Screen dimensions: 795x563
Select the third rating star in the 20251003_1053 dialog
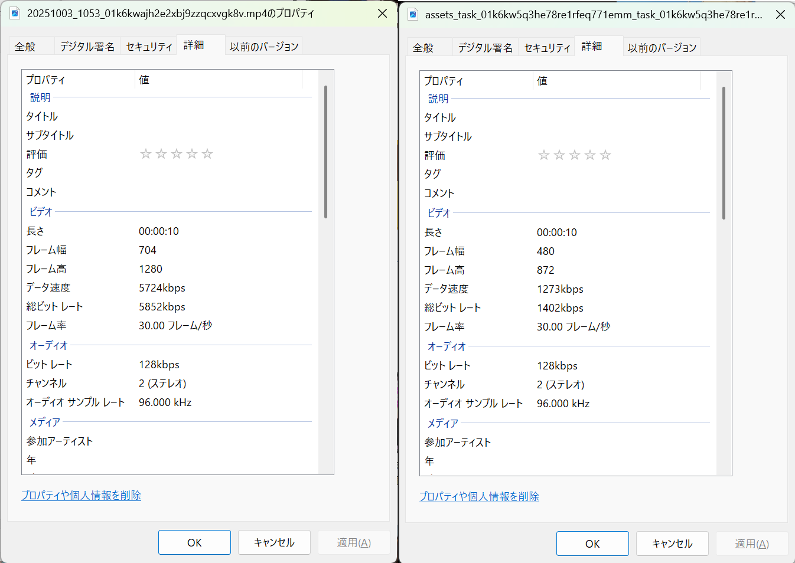click(x=177, y=154)
